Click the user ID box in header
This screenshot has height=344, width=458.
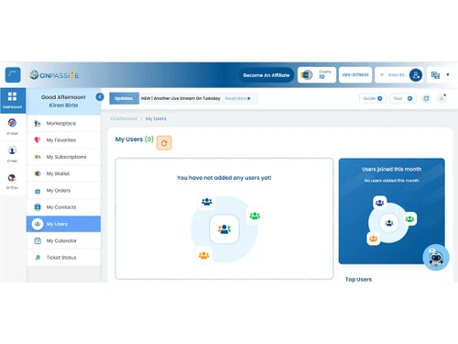coord(355,75)
